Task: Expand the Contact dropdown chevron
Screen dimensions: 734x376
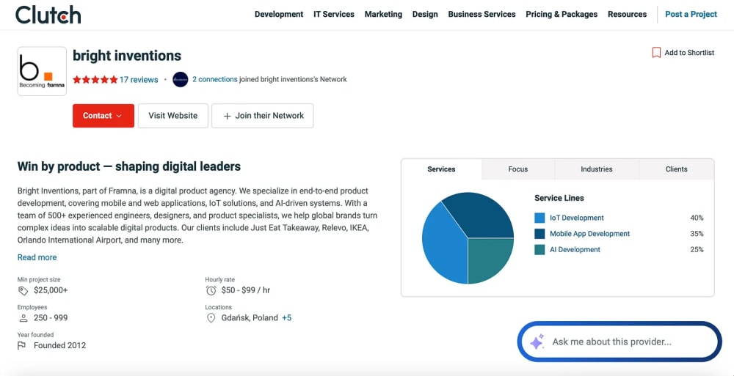Action: click(x=119, y=116)
